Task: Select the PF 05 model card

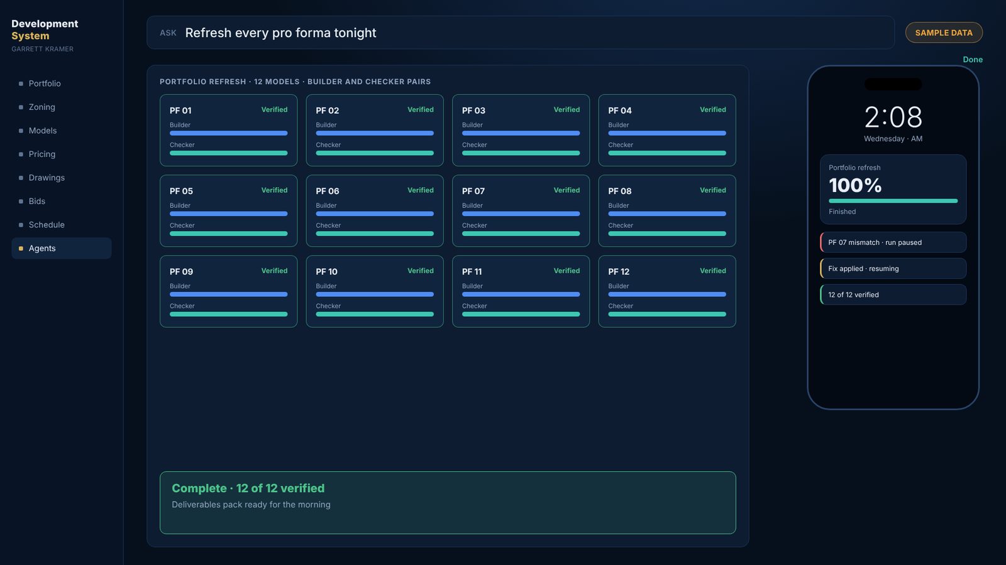Action: [x=228, y=211]
